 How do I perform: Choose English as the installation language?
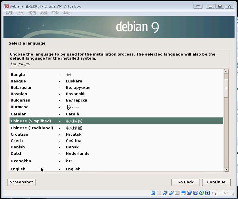coord(116,169)
